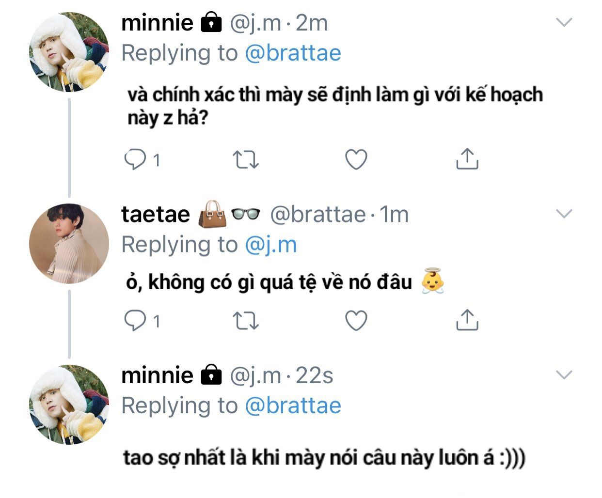Open @brattae mention in the last tweet
The width and height of the screenshot is (602, 498).
pyautogui.click(x=293, y=405)
